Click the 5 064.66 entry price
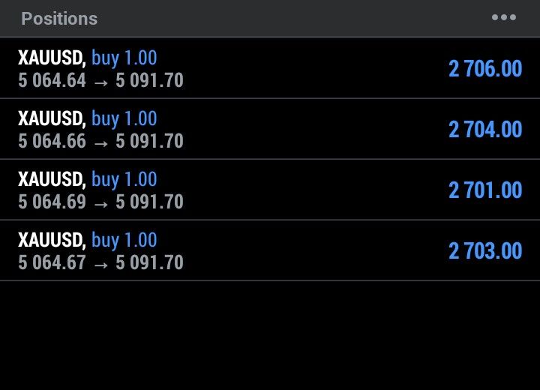 coord(52,141)
